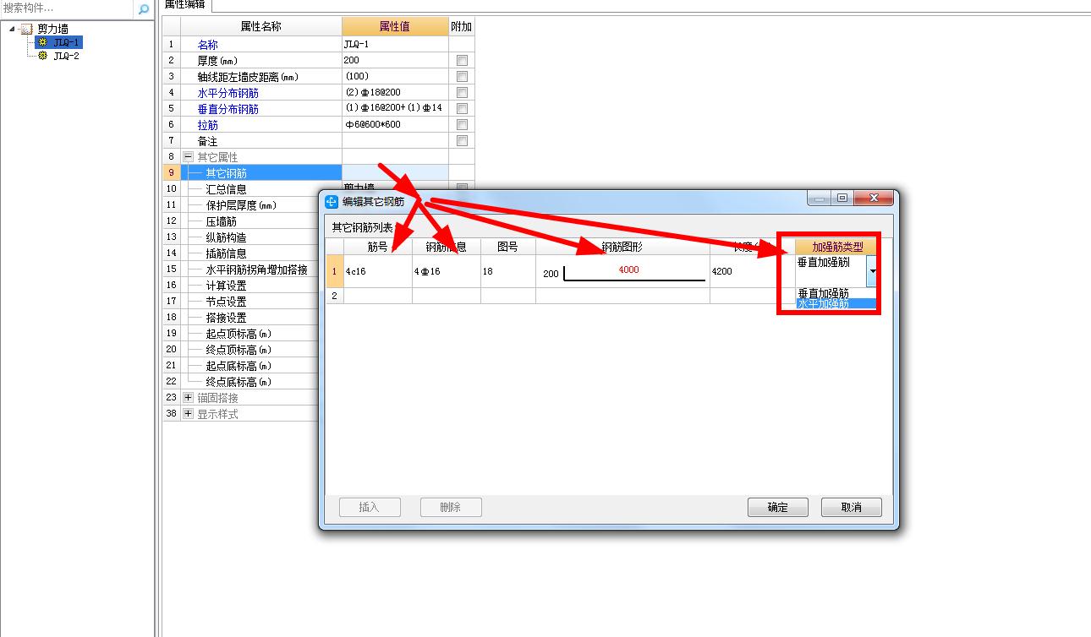Image resolution: width=1091 pixels, height=637 pixels.
Task: Select the 水平钢筋拐角增加搭接 row
Action: tap(249, 269)
